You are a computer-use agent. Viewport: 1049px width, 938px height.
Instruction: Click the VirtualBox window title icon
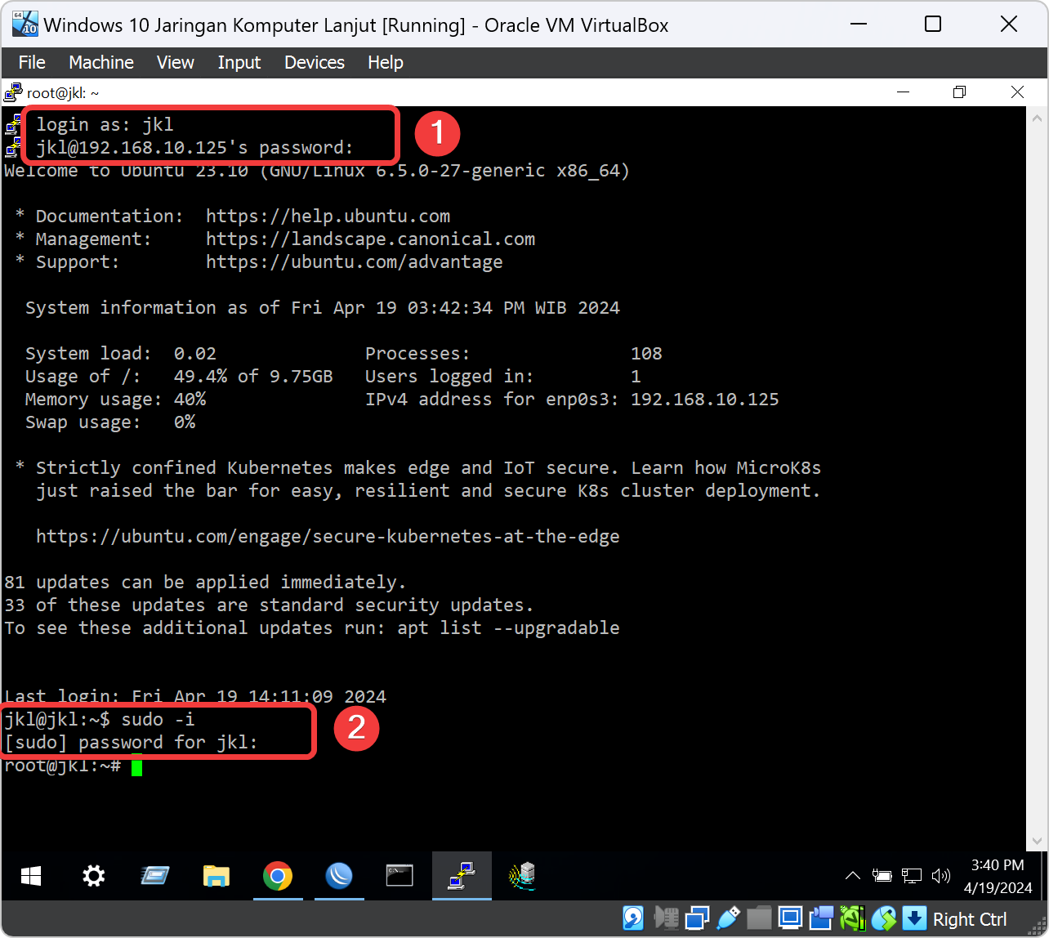pos(25,24)
